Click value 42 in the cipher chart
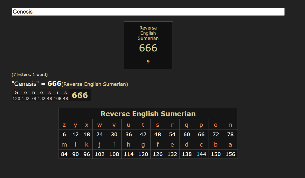This screenshot has height=178, width=305. [x=143, y=134]
